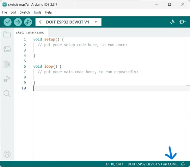Minimize the Arduino IDE window
190x167 pixels.
point(156,4)
